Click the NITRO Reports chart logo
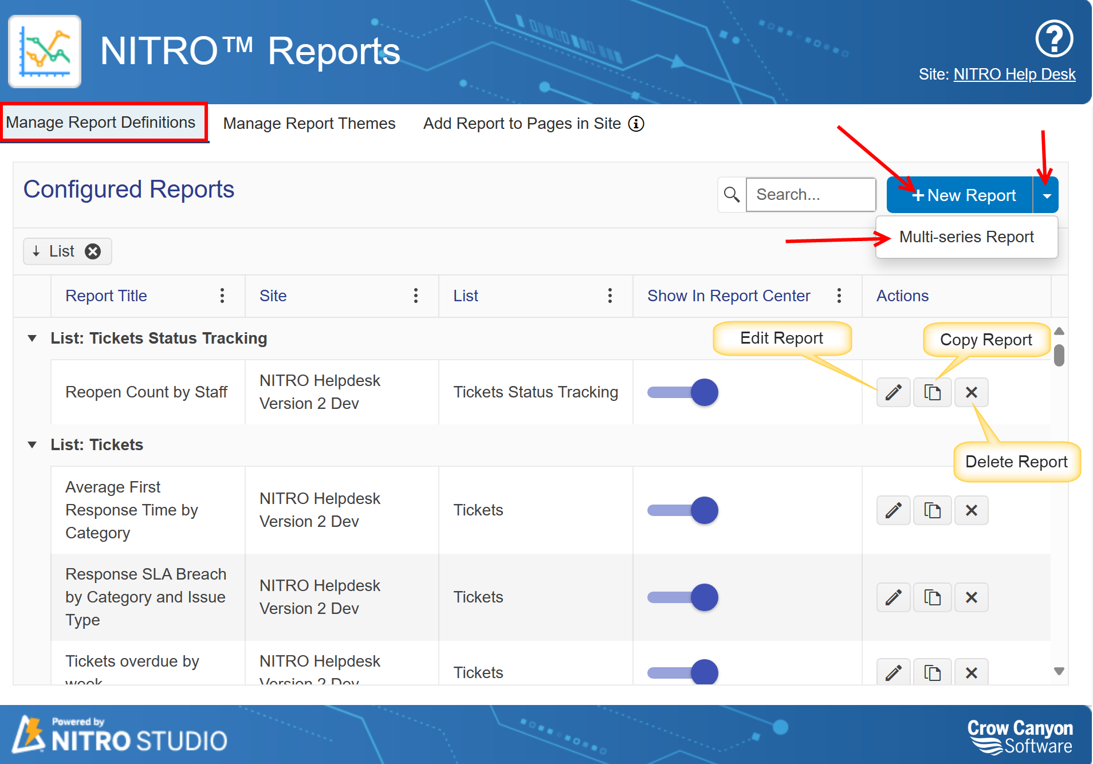1093x764 pixels. coord(45,52)
